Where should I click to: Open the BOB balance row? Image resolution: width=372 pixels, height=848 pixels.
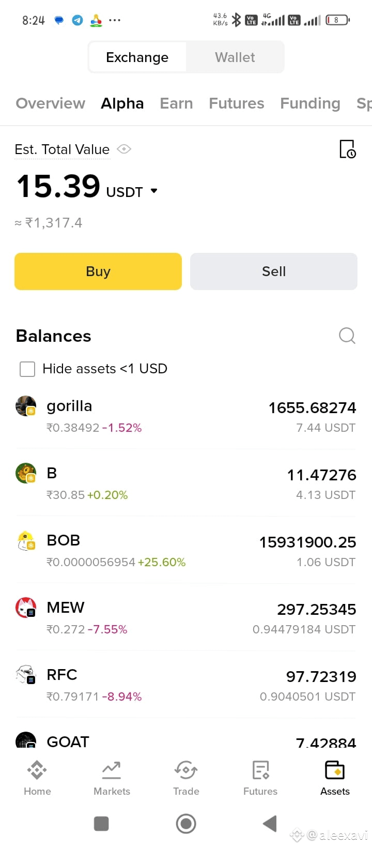tap(186, 551)
